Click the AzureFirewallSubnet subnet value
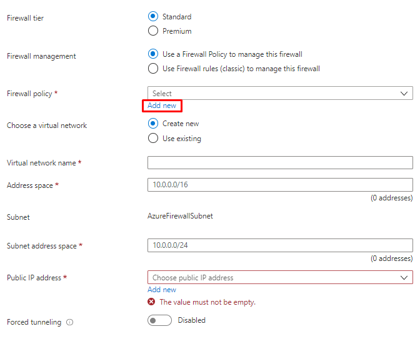 click(180, 217)
